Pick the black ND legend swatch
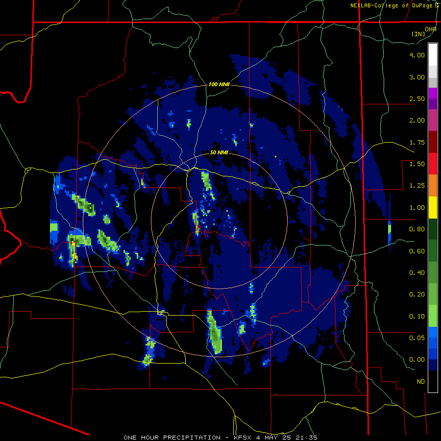 click(x=433, y=381)
